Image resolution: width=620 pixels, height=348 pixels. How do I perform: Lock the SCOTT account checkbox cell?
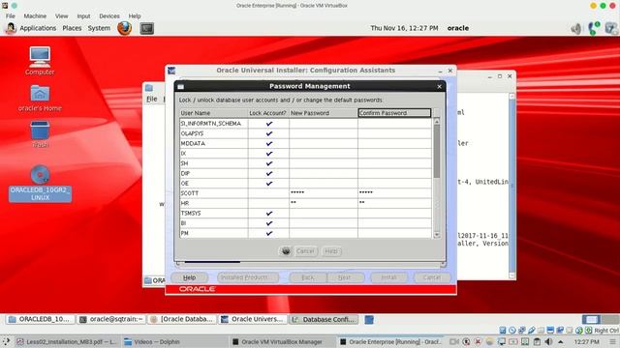pos(269,193)
